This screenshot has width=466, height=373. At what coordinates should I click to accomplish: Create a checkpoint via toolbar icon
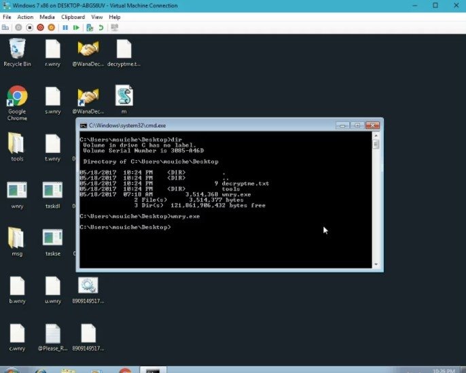click(90, 28)
